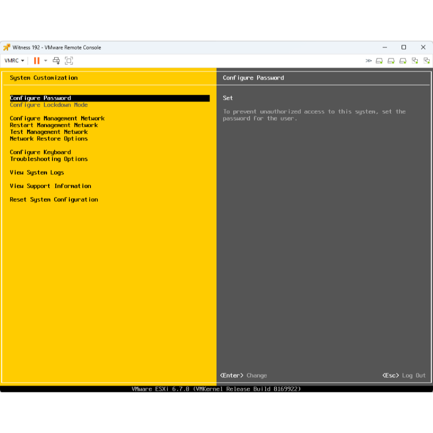Click the leftmost hard disk device icon

pos(379,61)
